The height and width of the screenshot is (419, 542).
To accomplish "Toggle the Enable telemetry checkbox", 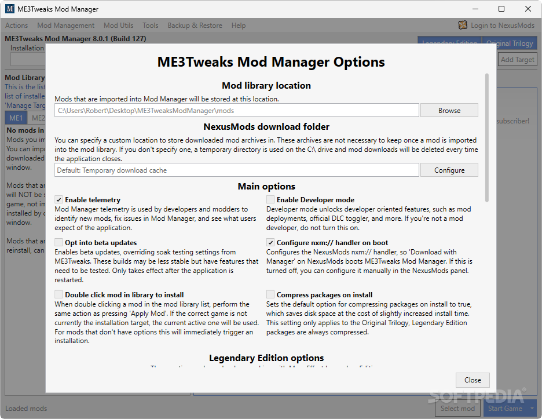I will (58, 199).
